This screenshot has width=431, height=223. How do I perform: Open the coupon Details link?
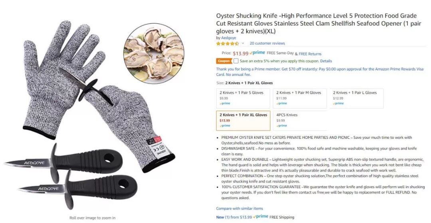point(326,61)
